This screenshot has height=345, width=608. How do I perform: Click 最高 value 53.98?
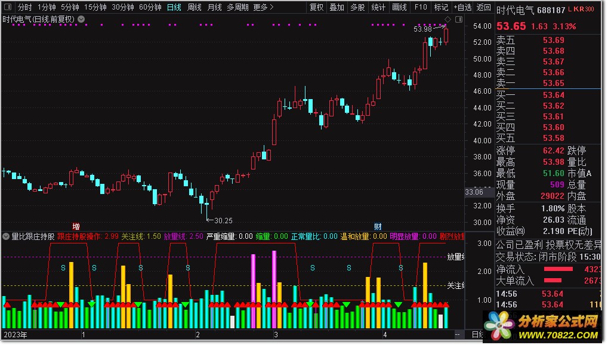coord(553,162)
